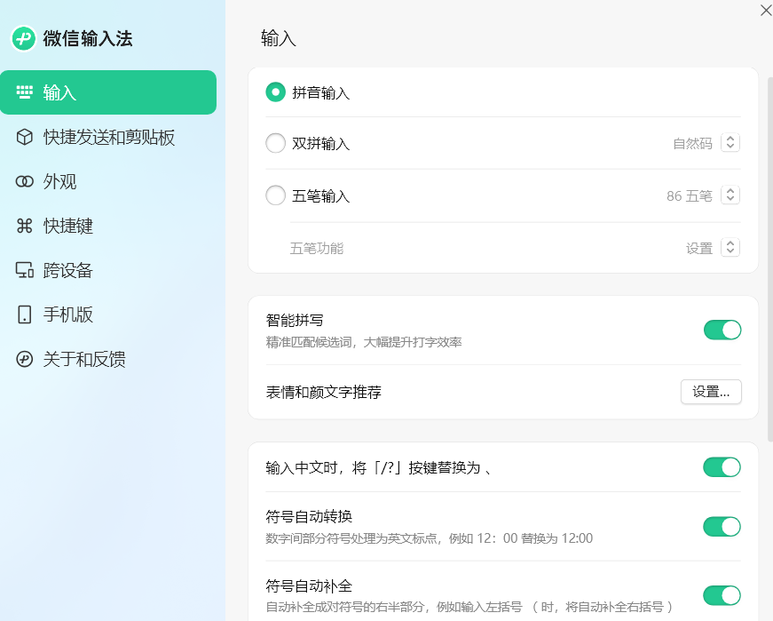Open the 86 五笔 version dropdown
The height and width of the screenshot is (621, 773).
pyautogui.click(x=730, y=195)
